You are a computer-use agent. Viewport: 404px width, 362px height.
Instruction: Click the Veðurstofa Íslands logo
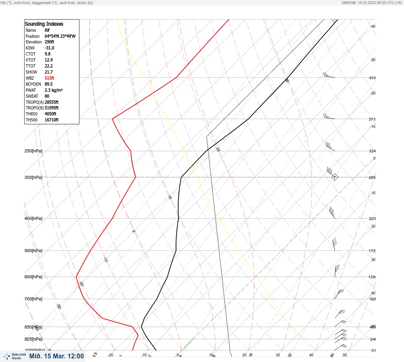[x=15, y=356]
